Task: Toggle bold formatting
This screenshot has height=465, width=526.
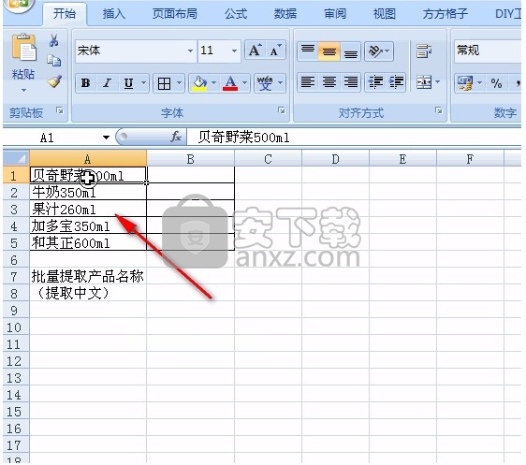Action: tap(85, 83)
